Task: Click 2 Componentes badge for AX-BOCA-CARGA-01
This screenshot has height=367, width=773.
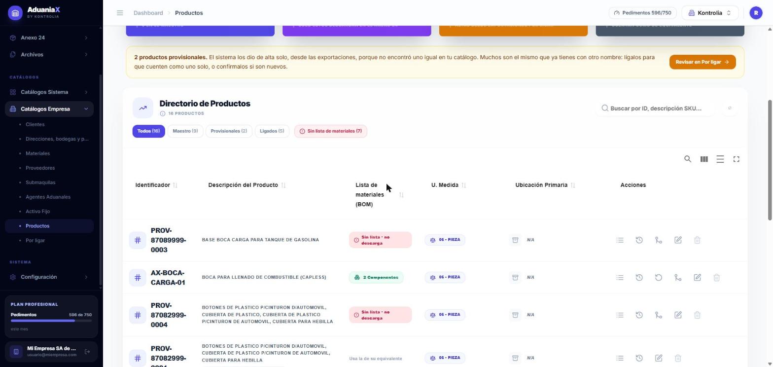Action: click(376, 277)
